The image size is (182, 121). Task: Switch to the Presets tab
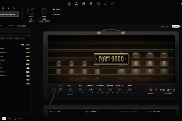click(11, 26)
